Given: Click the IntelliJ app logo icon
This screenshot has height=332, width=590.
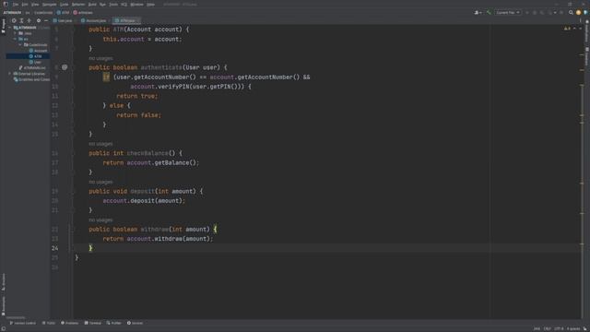Looking at the screenshot, I should (x=6, y=4).
